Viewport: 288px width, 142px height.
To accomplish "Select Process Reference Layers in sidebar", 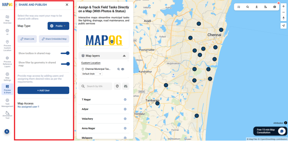I will [7, 62].
